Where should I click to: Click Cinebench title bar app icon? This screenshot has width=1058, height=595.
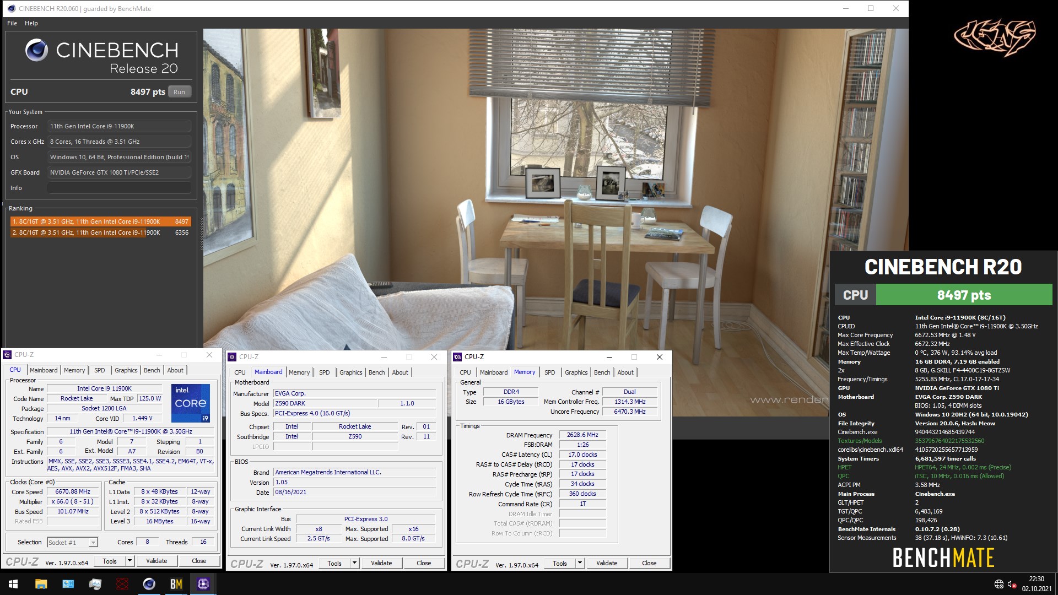click(11, 8)
